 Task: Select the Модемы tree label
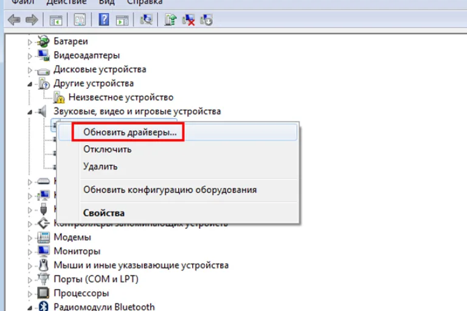(72, 237)
